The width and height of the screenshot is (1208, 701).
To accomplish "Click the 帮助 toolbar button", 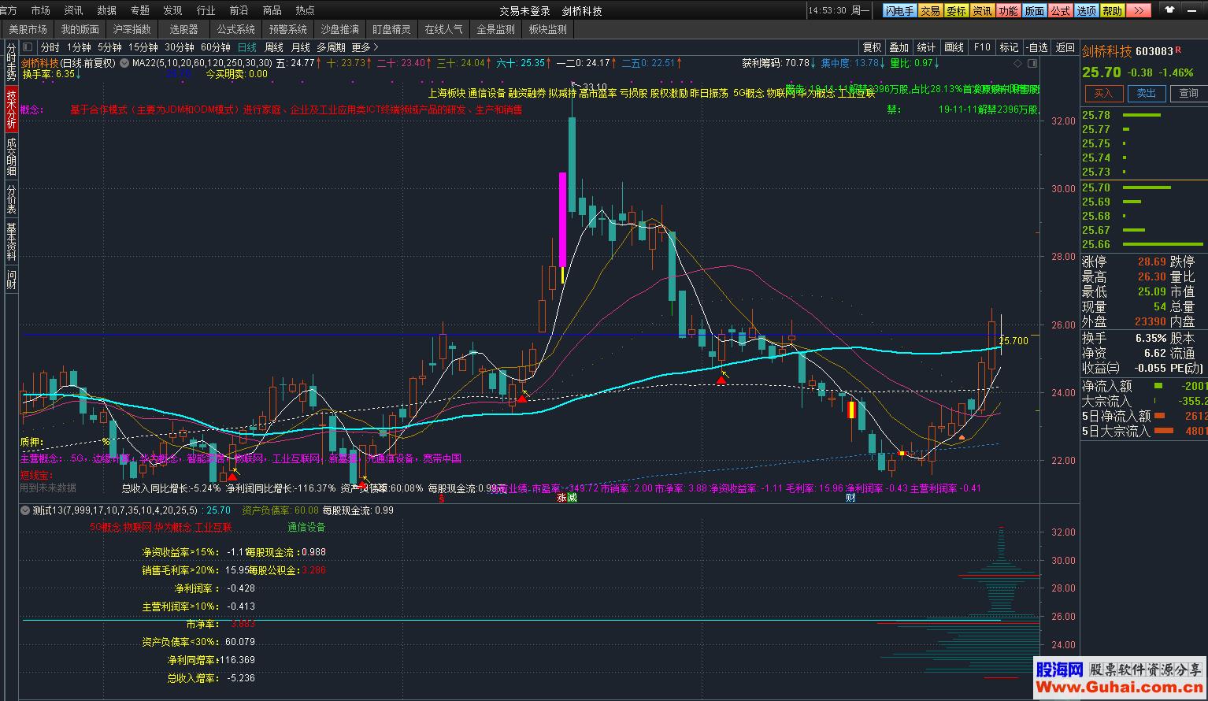I will tap(1112, 11).
